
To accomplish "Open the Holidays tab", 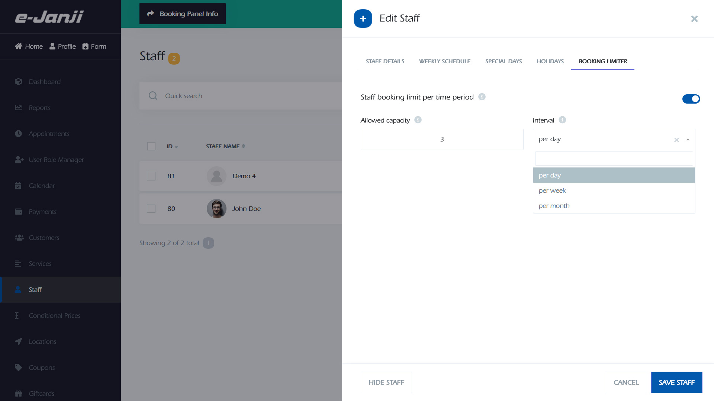I will click(550, 61).
